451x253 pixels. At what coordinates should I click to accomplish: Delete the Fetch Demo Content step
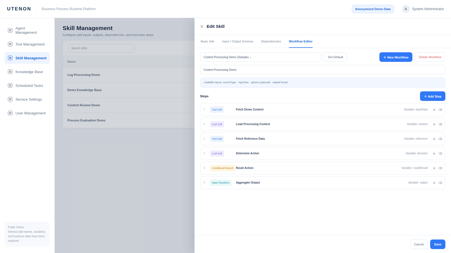point(440,110)
